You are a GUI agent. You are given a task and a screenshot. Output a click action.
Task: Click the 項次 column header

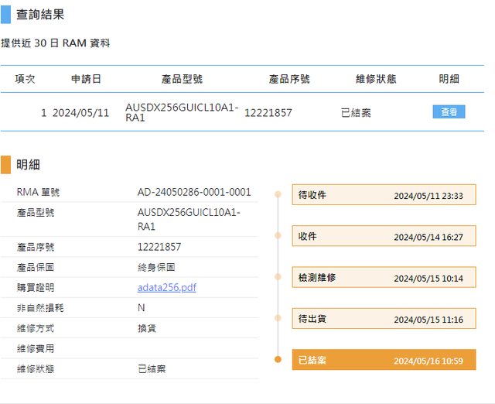(26, 79)
